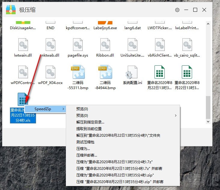
Task: Select the 二维码-55311.bmp image icon
Action: pos(78,72)
